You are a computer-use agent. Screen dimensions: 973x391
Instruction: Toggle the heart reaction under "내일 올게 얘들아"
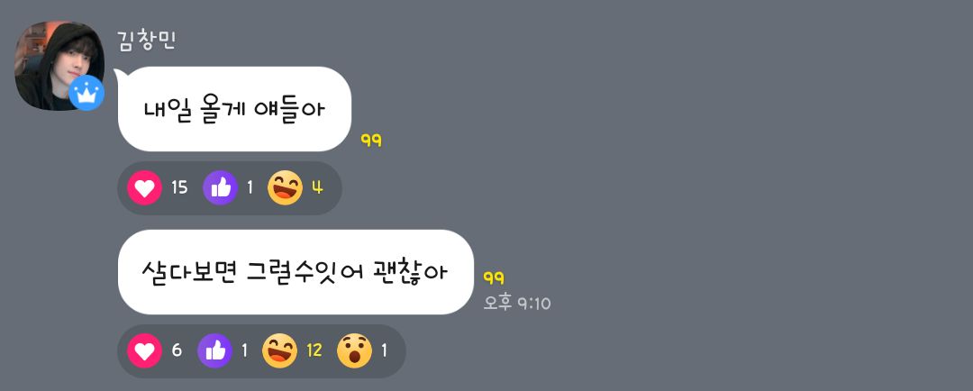coord(144,187)
